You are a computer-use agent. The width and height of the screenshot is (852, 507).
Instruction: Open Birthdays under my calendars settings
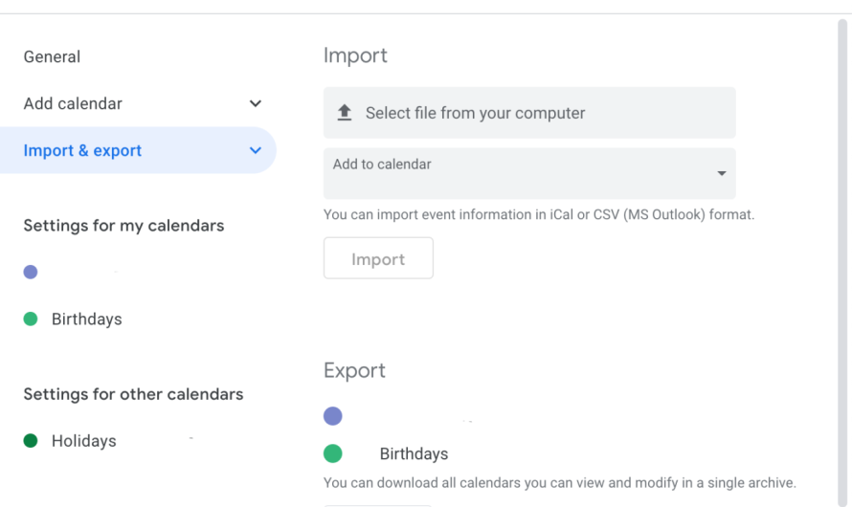[86, 320]
